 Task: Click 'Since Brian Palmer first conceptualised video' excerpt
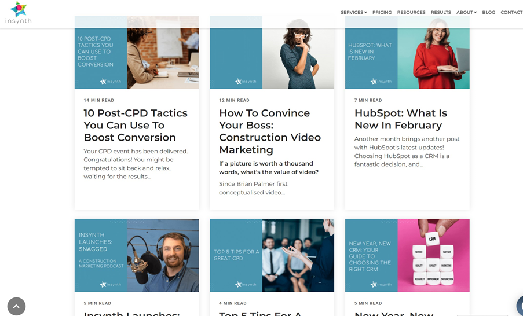pyautogui.click(x=253, y=188)
